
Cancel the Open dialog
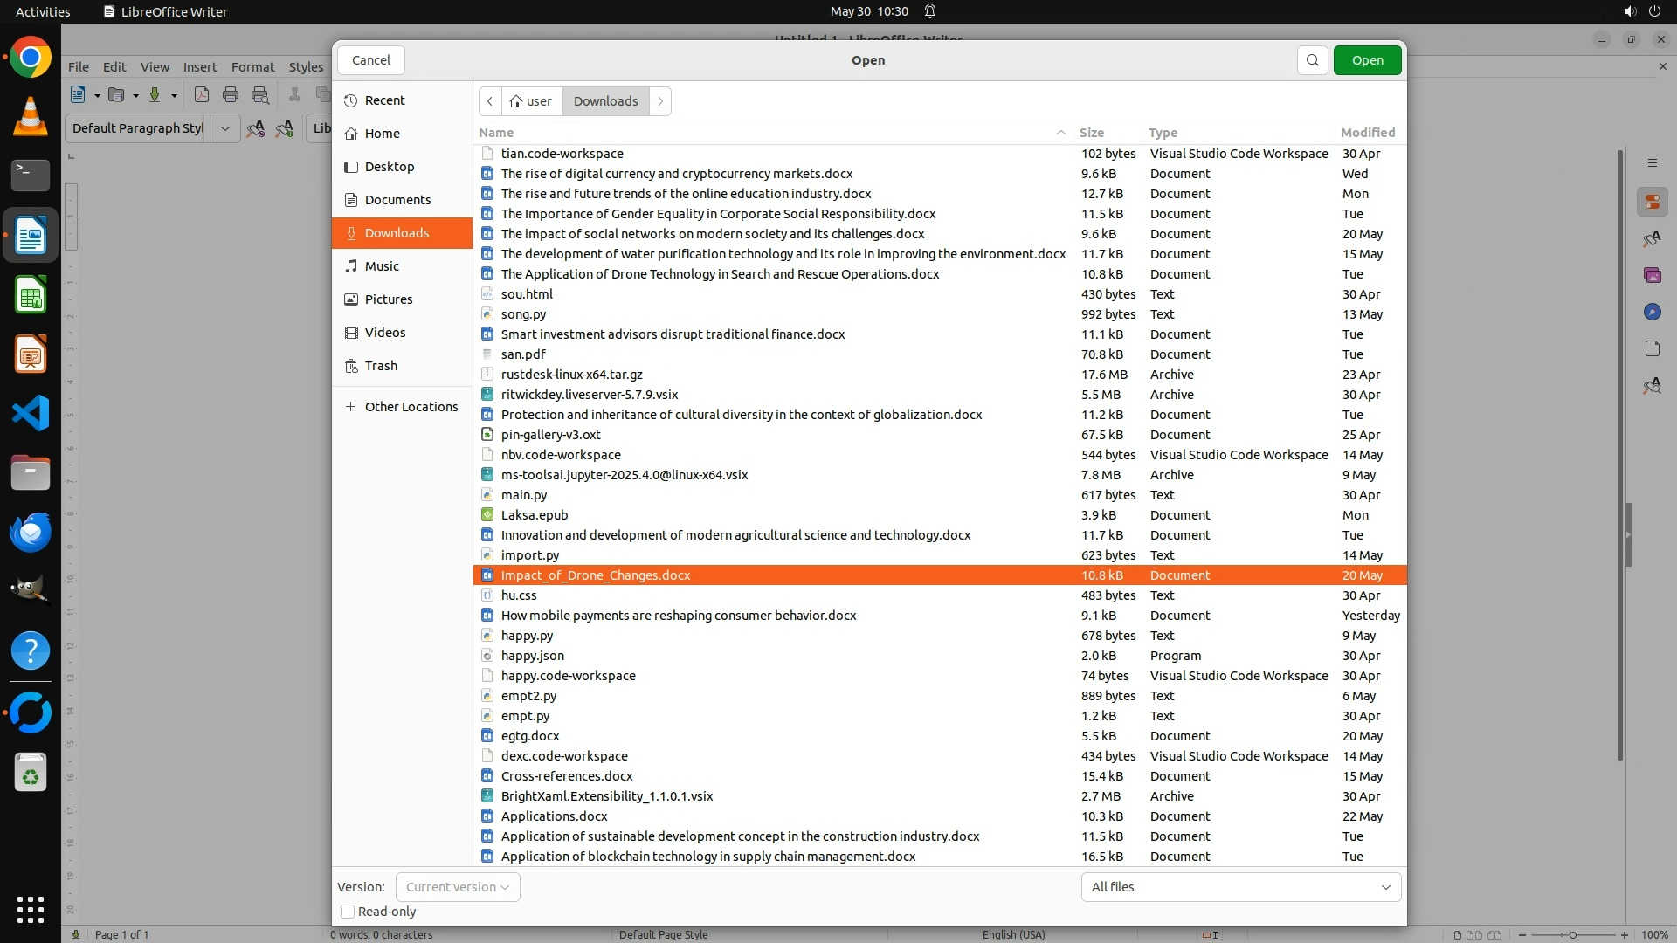tap(370, 60)
